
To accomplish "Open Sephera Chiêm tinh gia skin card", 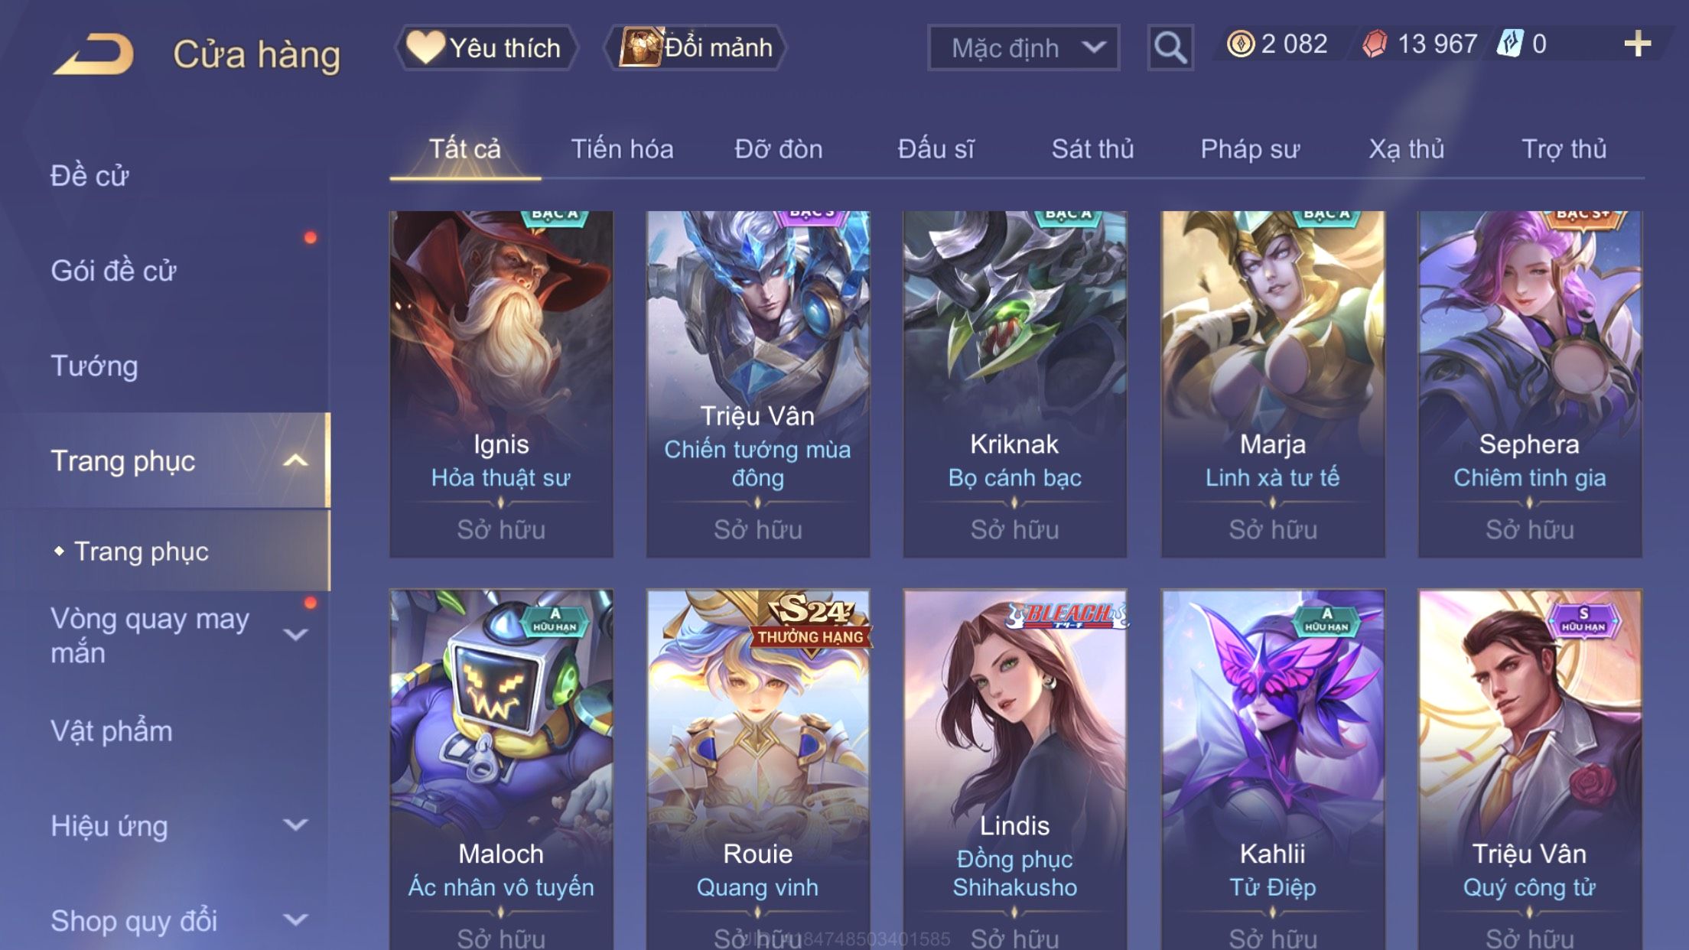I will [1530, 384].
